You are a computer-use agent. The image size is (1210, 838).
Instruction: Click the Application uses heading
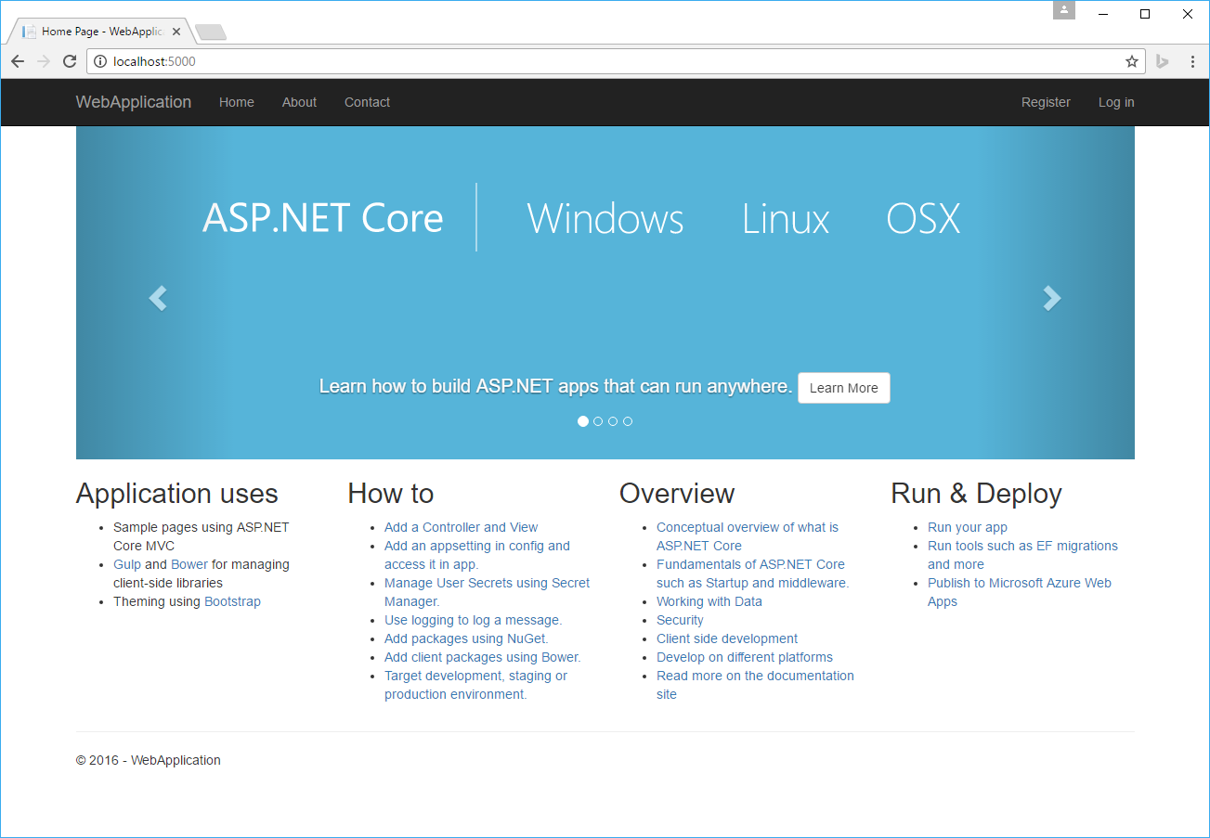pyautogui.click(x=177, y=494)
